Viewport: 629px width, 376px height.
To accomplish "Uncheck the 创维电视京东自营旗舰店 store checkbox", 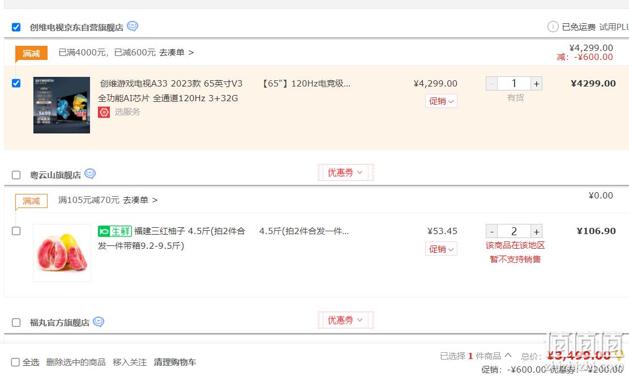I will tap(16, 27).
